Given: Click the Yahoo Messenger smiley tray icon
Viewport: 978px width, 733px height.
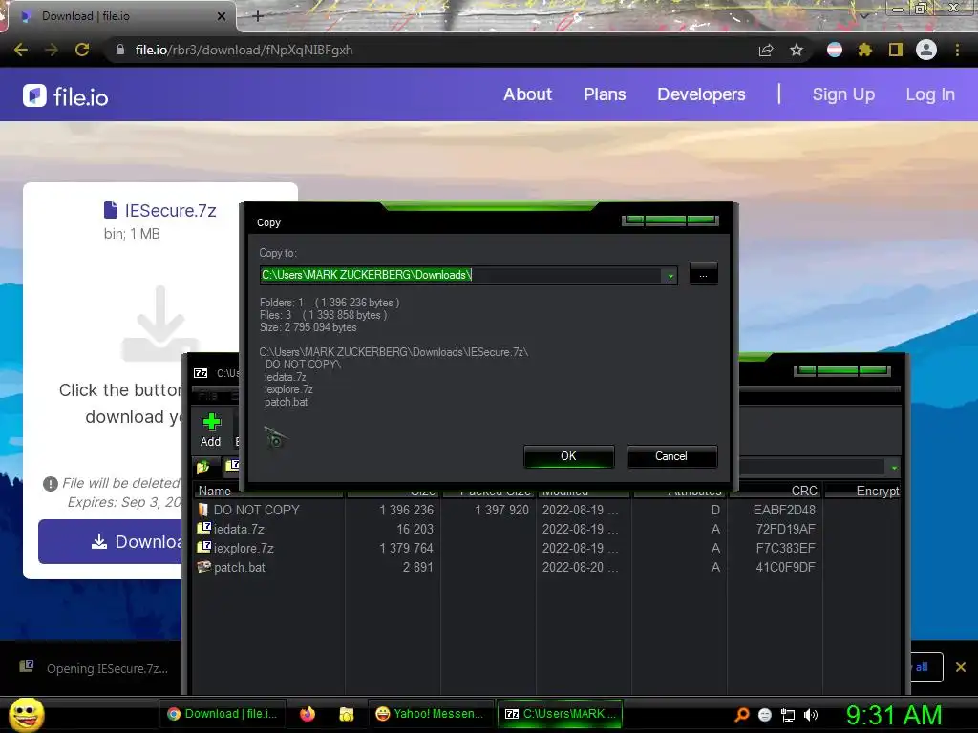Looking at the screenshot, I should (765, 715).
